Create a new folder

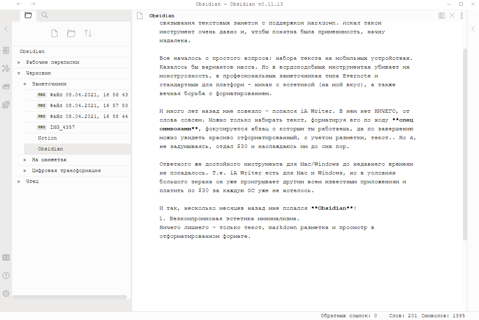point(71,33)
